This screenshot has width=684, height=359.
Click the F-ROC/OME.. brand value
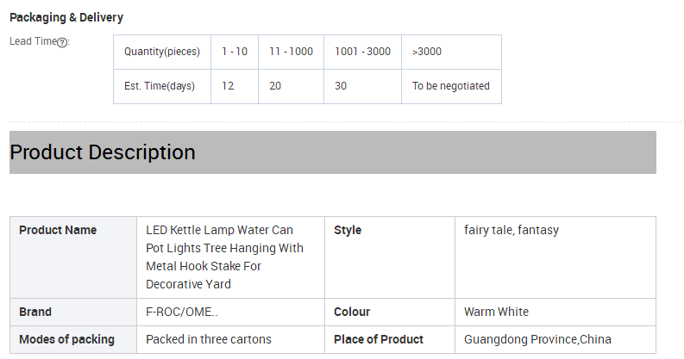pyautogui.click(x=181, y=312)
